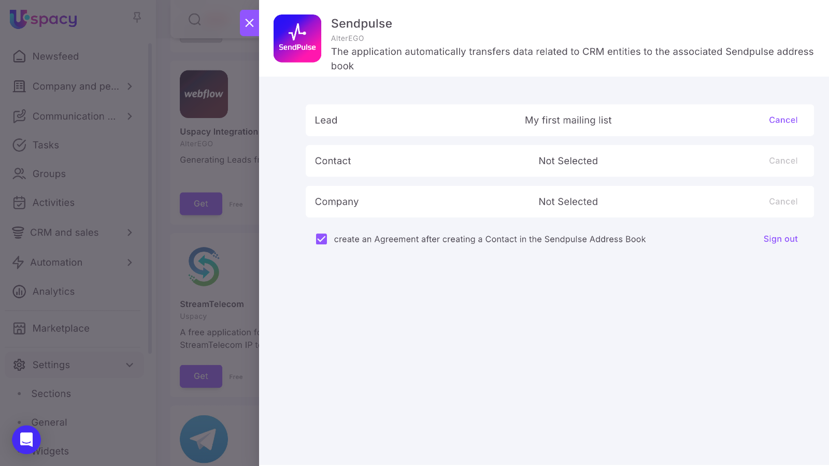Click the SendPulse app logo

click(297, 38)
